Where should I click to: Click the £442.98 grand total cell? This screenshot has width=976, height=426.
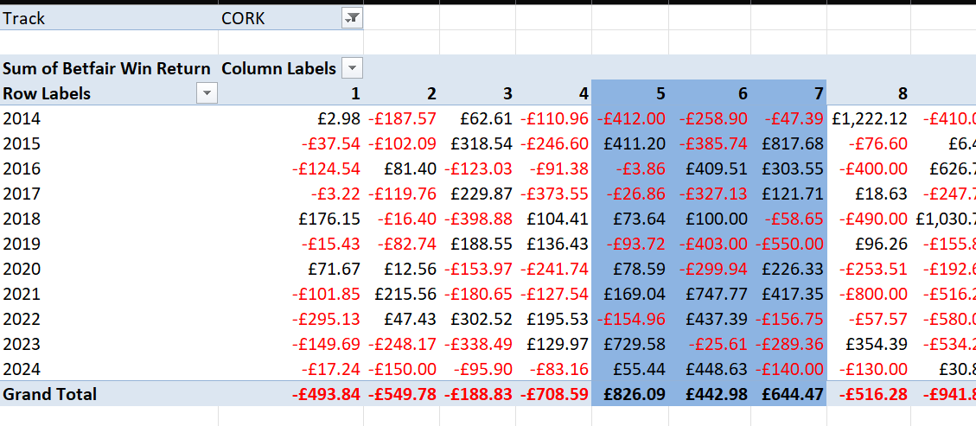pyautogui.click(x=710, y=394)
